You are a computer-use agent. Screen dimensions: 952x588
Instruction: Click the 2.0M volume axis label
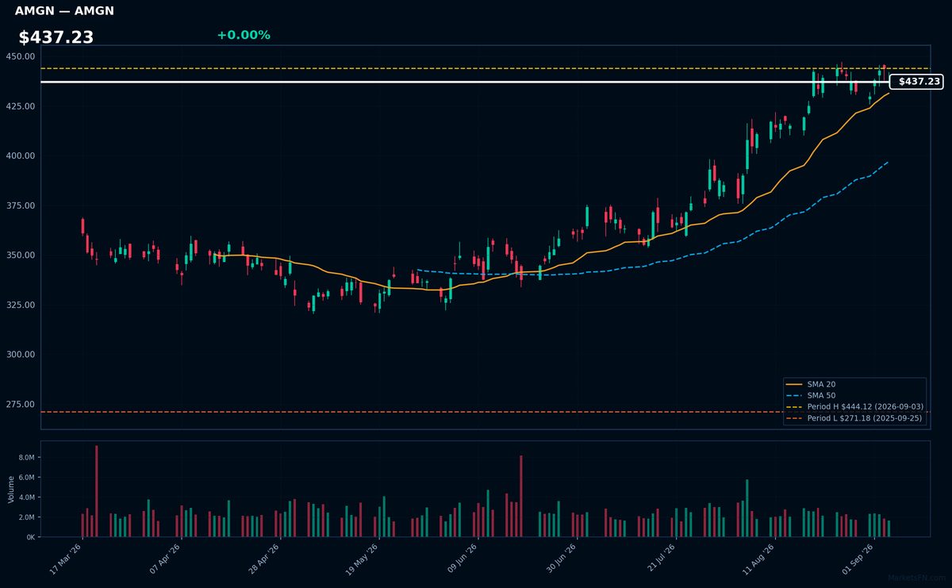(27, 517)
